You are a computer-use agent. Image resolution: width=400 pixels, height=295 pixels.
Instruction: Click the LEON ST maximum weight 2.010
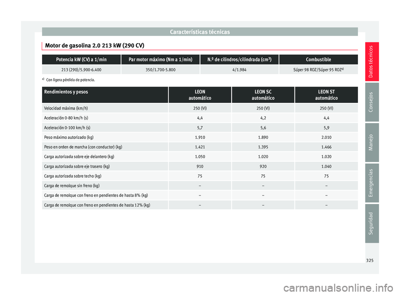coord(326,137)
